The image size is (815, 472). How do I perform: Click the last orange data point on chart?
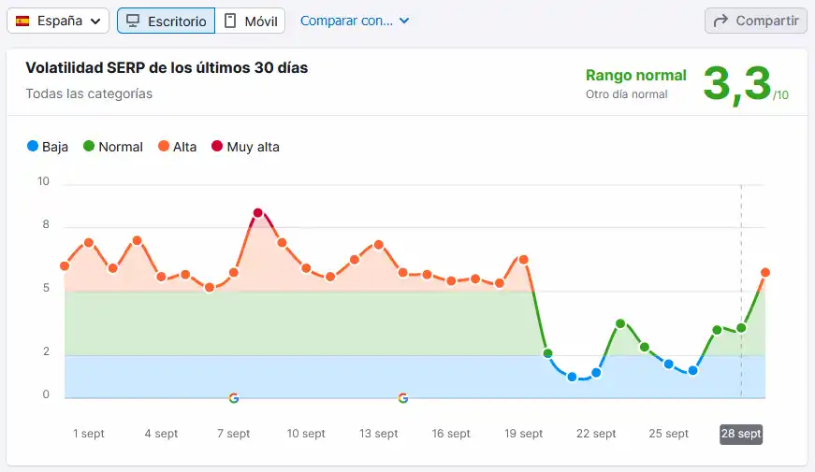765,272
